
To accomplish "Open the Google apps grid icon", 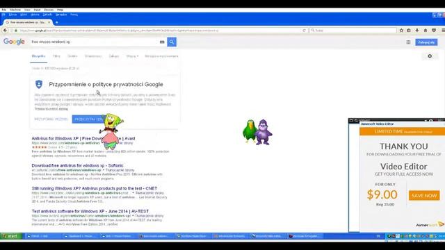I will [x=408, y=42].
